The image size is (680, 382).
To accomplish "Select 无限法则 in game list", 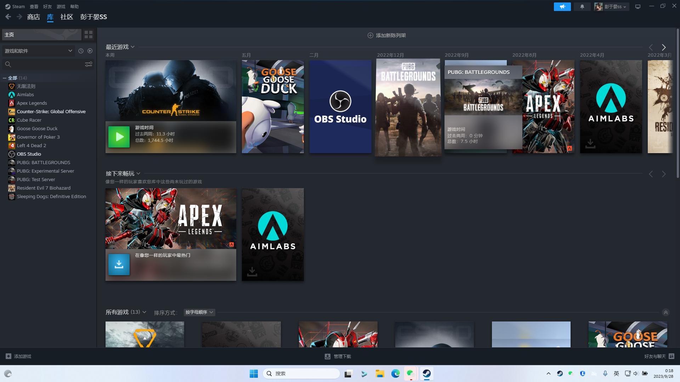I will 26,86.
